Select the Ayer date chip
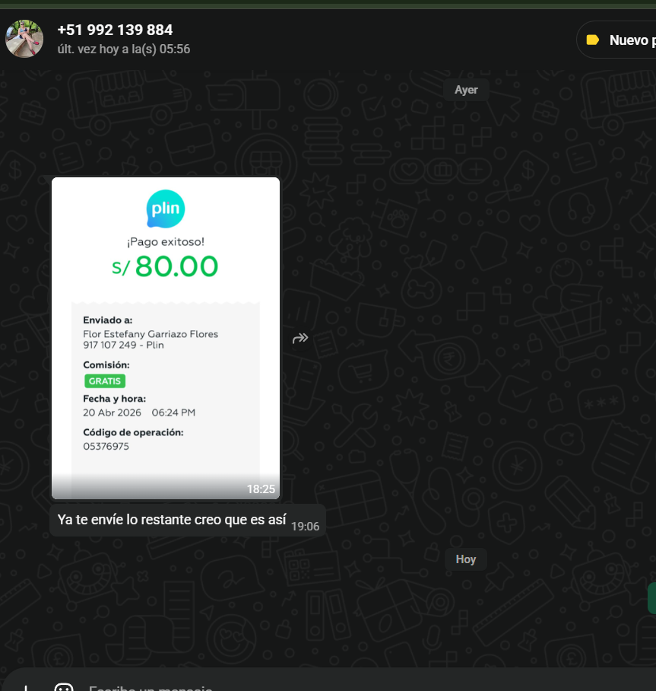This screenshot has height=691, width=656. [466, 90]
